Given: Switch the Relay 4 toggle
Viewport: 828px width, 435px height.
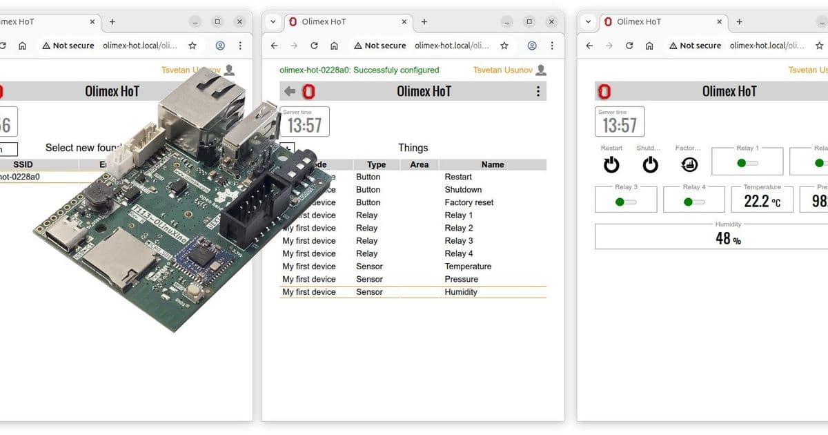Looking at the screenshot, I should [x=694, y=202].
